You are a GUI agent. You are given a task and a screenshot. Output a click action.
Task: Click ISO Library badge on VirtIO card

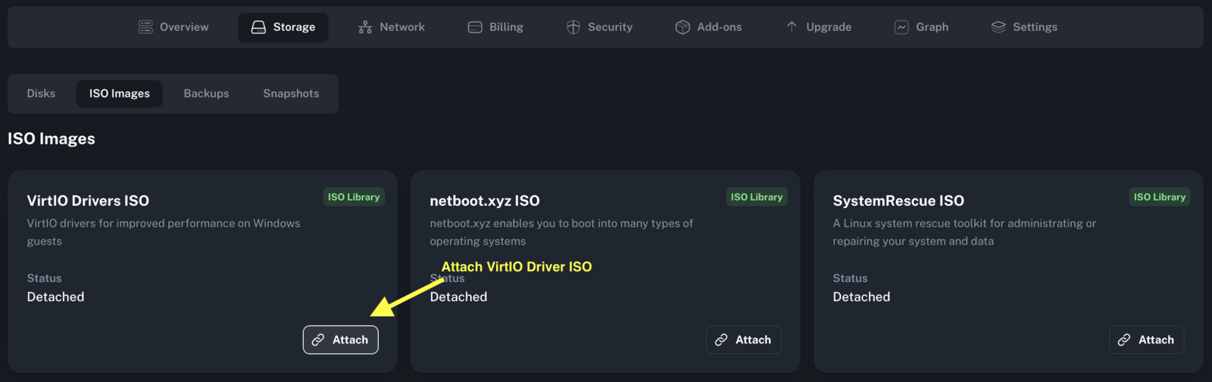[x=354, y=197]
